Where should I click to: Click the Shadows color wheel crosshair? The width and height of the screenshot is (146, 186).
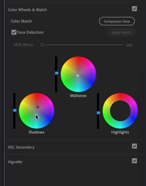(38, 107)
